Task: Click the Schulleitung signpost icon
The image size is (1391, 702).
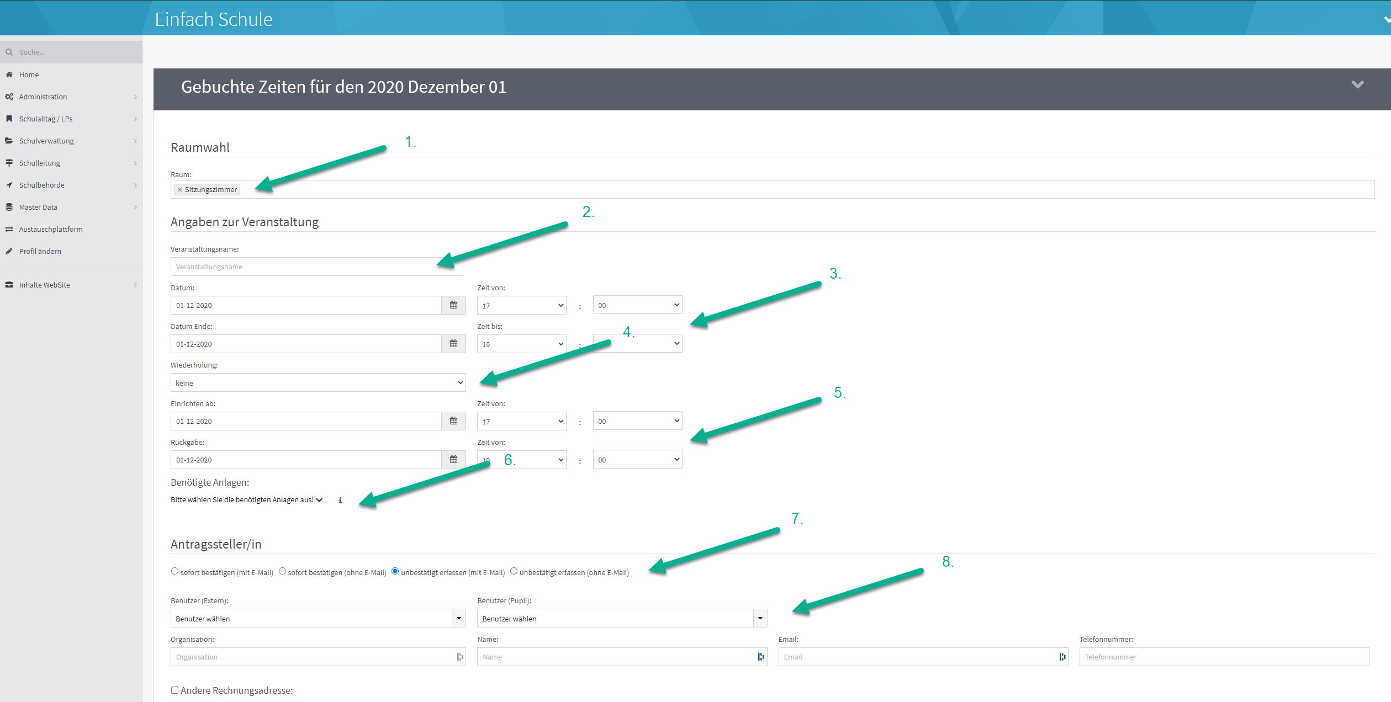Action: pyautogui.click(x=9, y=163)
